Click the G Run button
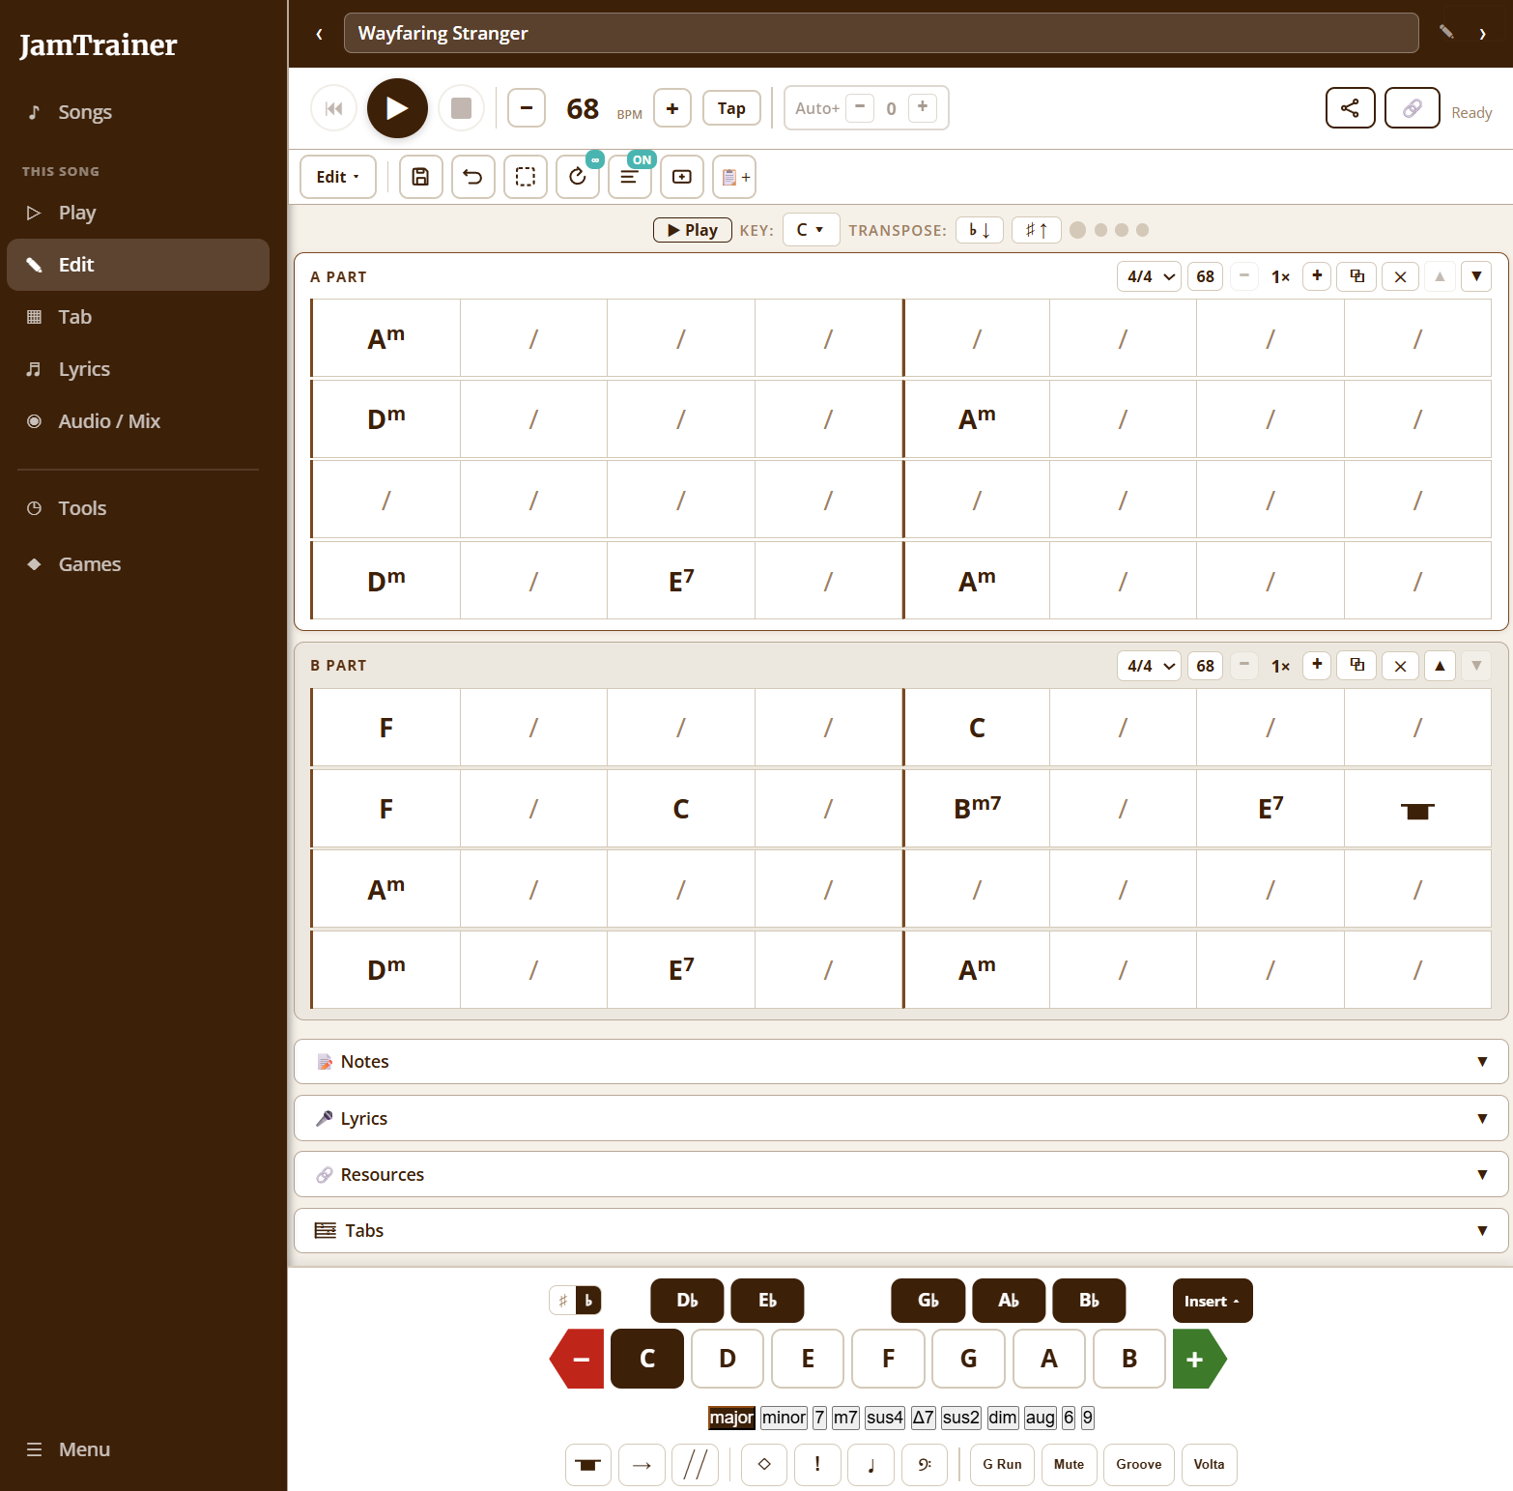Screen dimensions: 1513x1491 tap(1002, 1465)
